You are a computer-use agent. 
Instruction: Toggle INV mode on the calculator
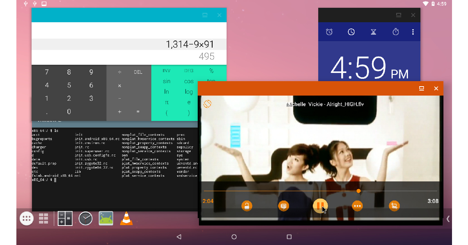click(167, 70)
